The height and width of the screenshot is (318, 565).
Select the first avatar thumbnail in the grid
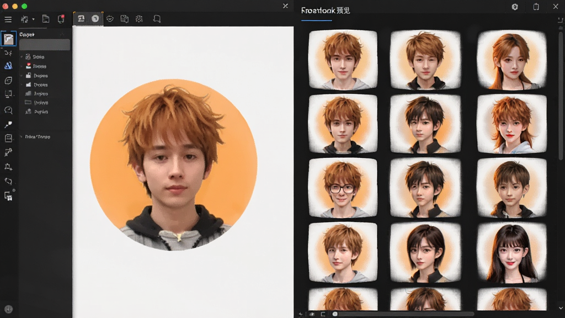(343, 60)
